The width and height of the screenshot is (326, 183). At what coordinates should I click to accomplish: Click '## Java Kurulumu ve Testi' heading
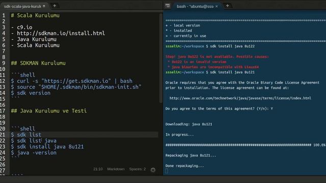49,111
